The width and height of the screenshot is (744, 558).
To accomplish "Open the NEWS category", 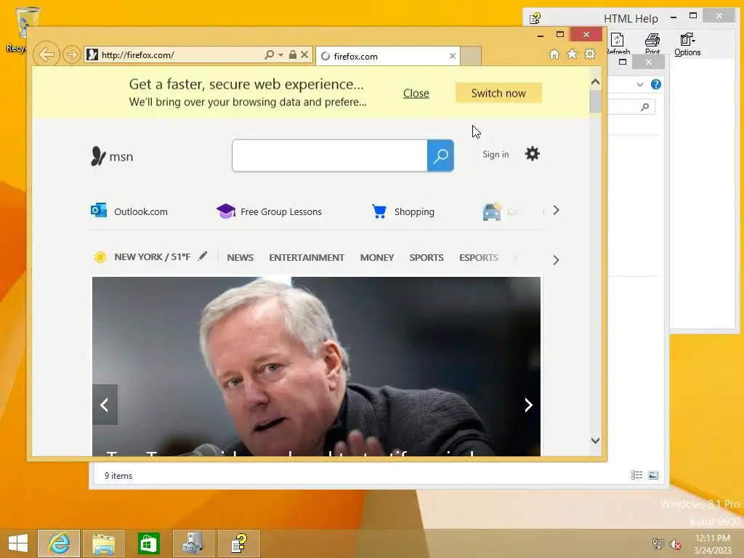I will tap(240, 257).
